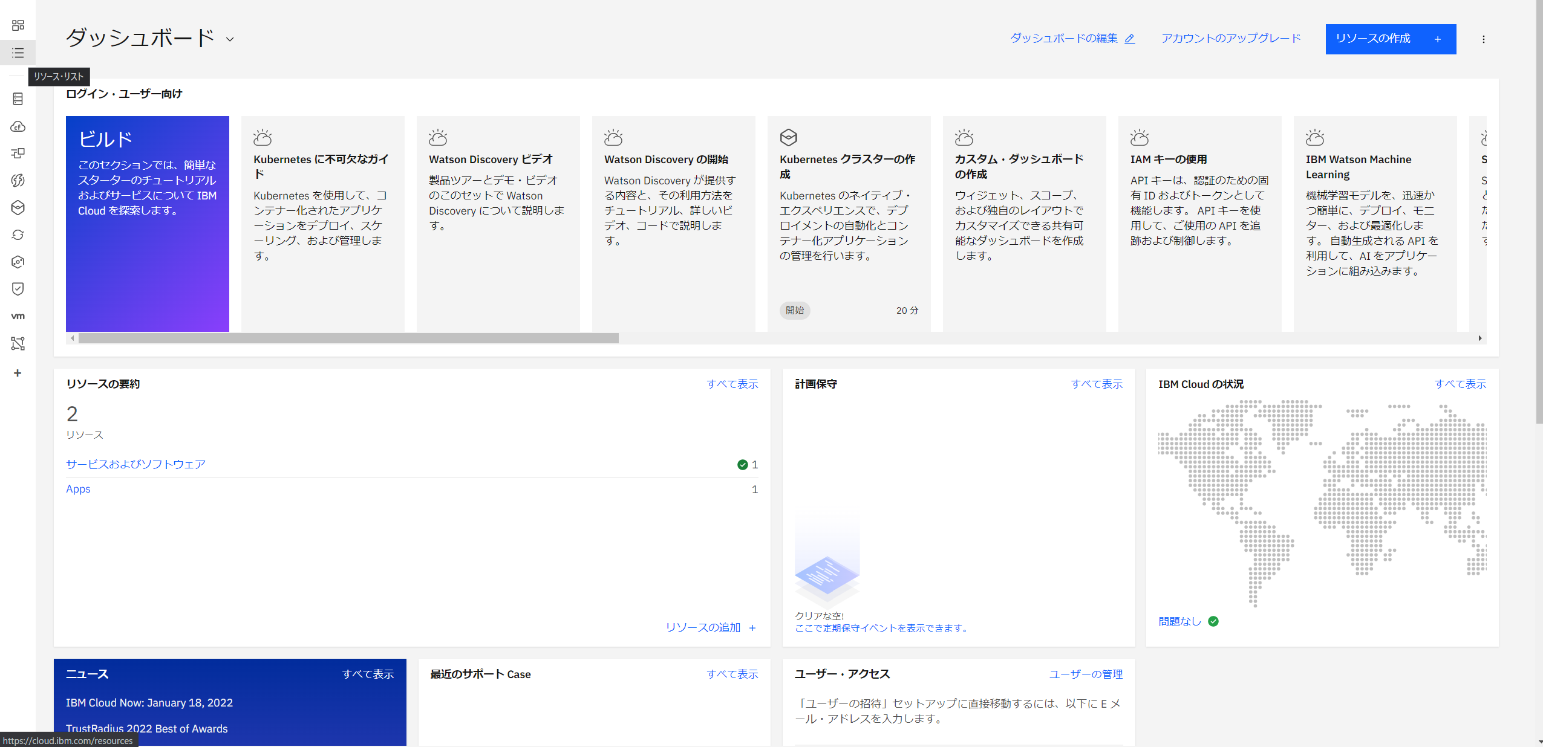Image resolution: width=1543 pixels, height=747 pixels.
Task: Click the Kubernetes cube sidebar icon
Action: (18, 207)
